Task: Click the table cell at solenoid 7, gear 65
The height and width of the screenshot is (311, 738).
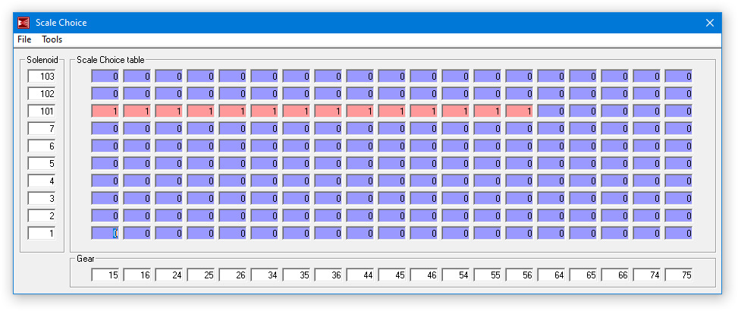Action: coord(583,128)
